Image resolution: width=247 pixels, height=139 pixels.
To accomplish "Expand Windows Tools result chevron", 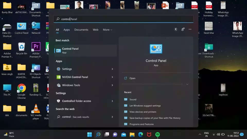I will coord(112,85).
